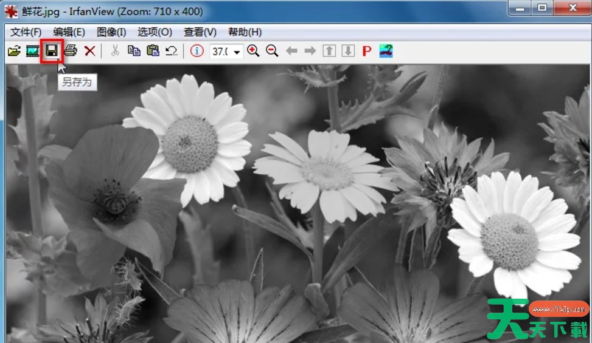Open the 文件(F) menu

(x=26, y=32)
